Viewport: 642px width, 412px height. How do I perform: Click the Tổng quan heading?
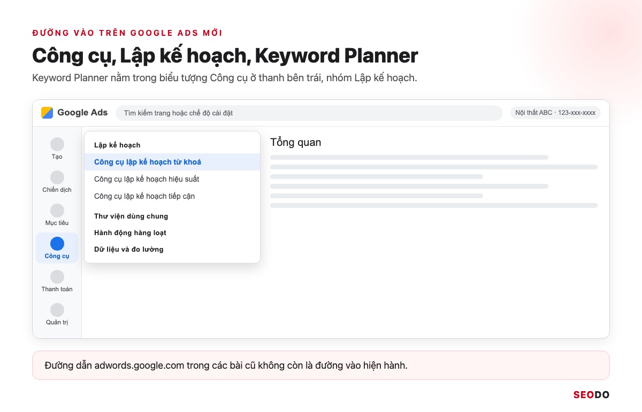click(296, 143)
